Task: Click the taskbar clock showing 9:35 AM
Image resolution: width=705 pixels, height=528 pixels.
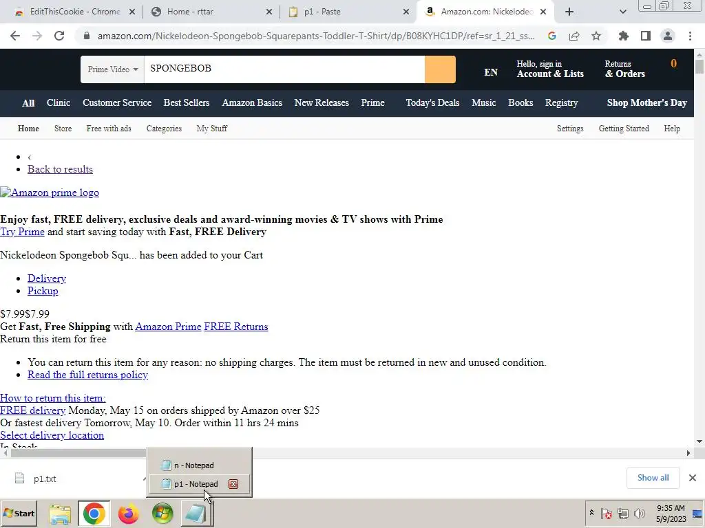Action: [671, 514]
